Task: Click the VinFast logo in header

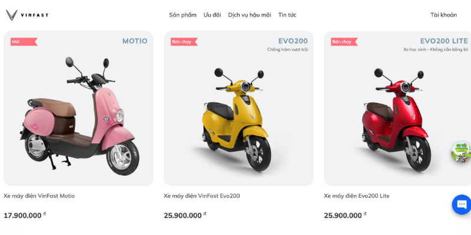Action: (26, 15)
